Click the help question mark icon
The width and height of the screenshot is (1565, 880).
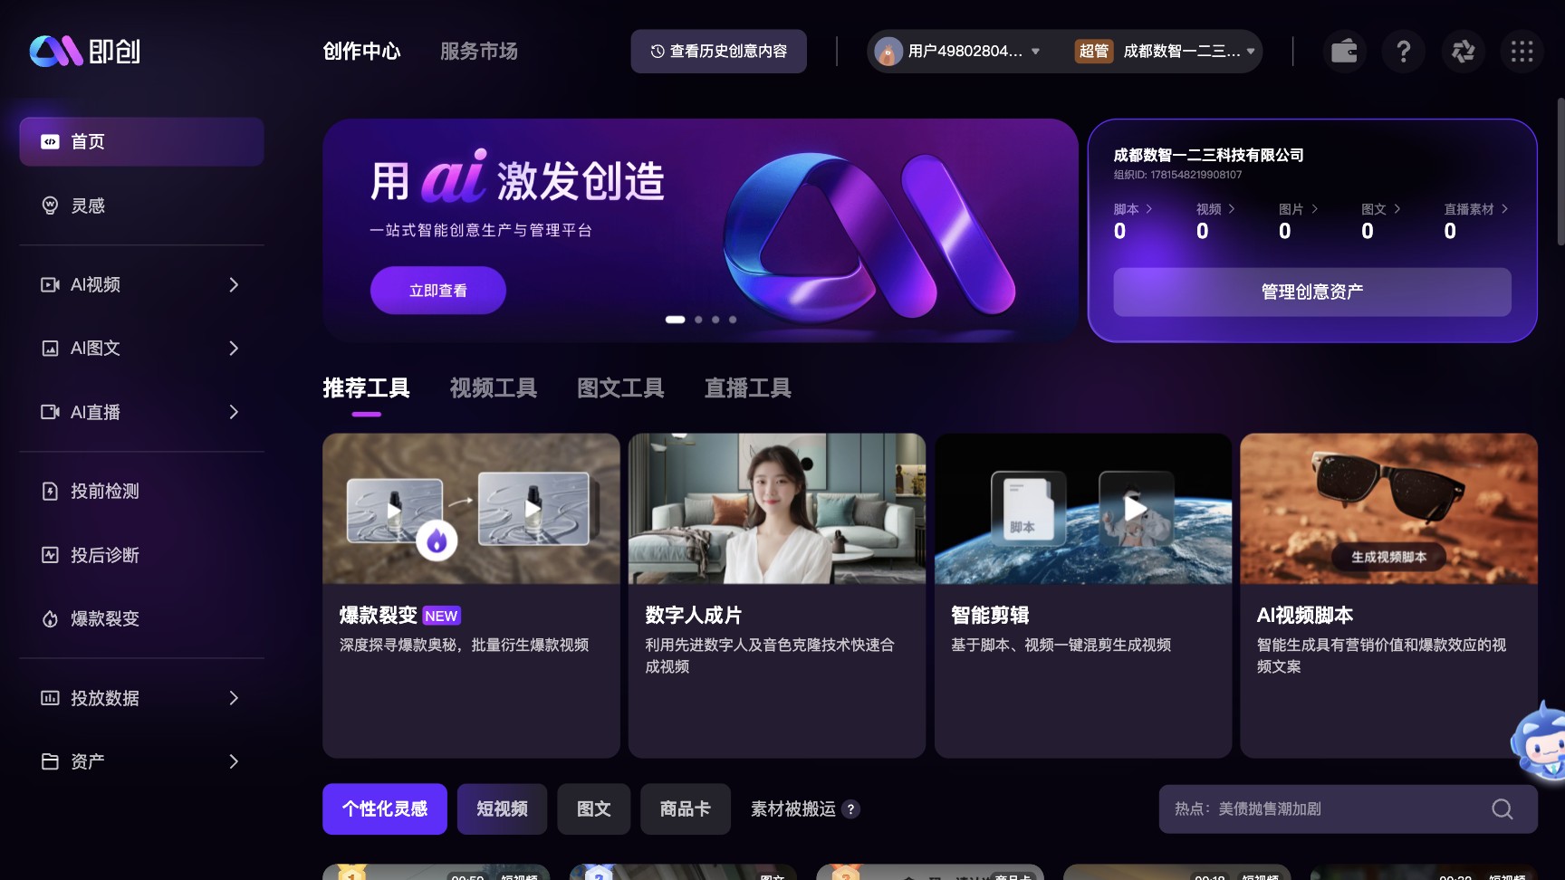pos(1404,52)
